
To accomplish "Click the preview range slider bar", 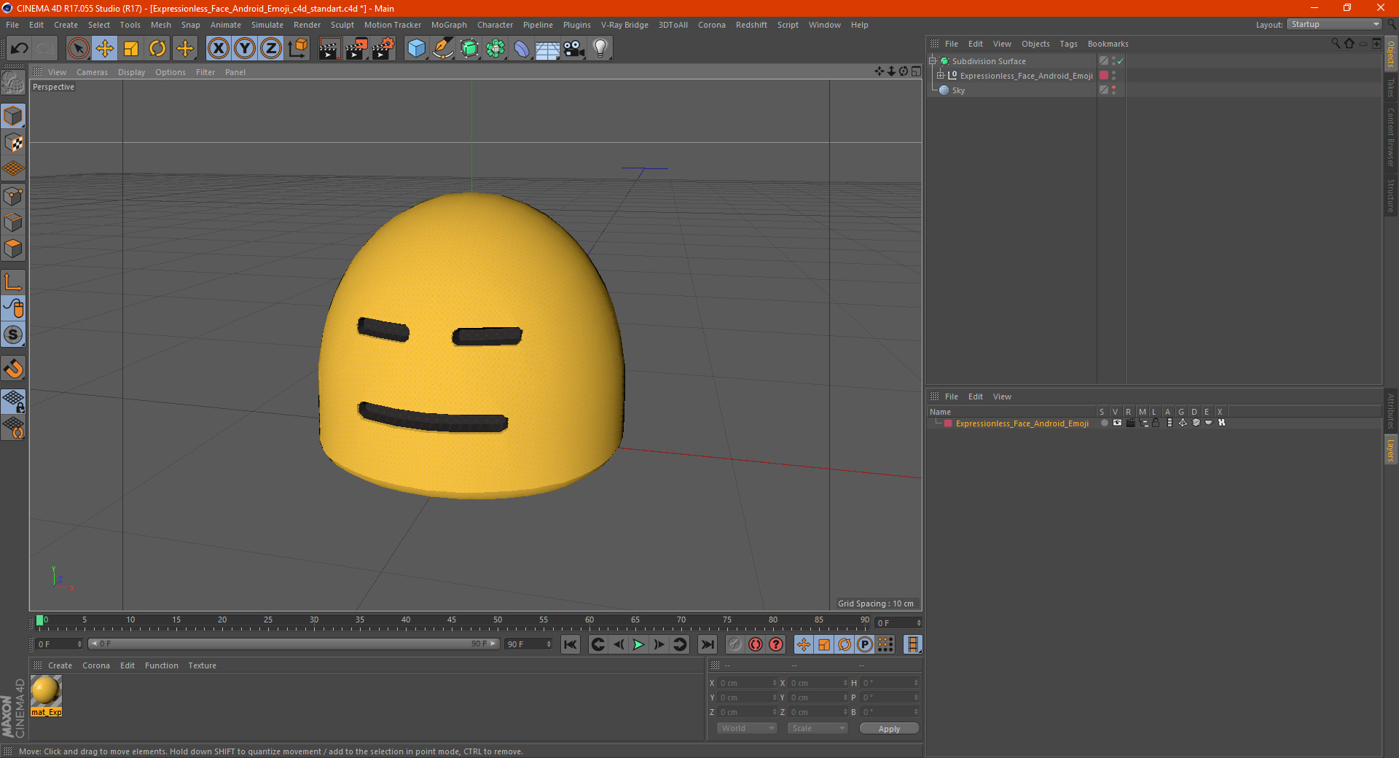I will pyautogui.click(x=294, y=644).
